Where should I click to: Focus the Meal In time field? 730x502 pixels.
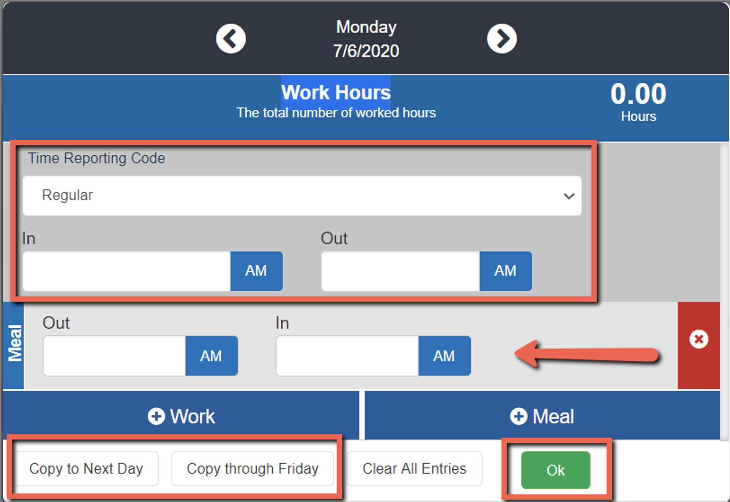point(347,356)
